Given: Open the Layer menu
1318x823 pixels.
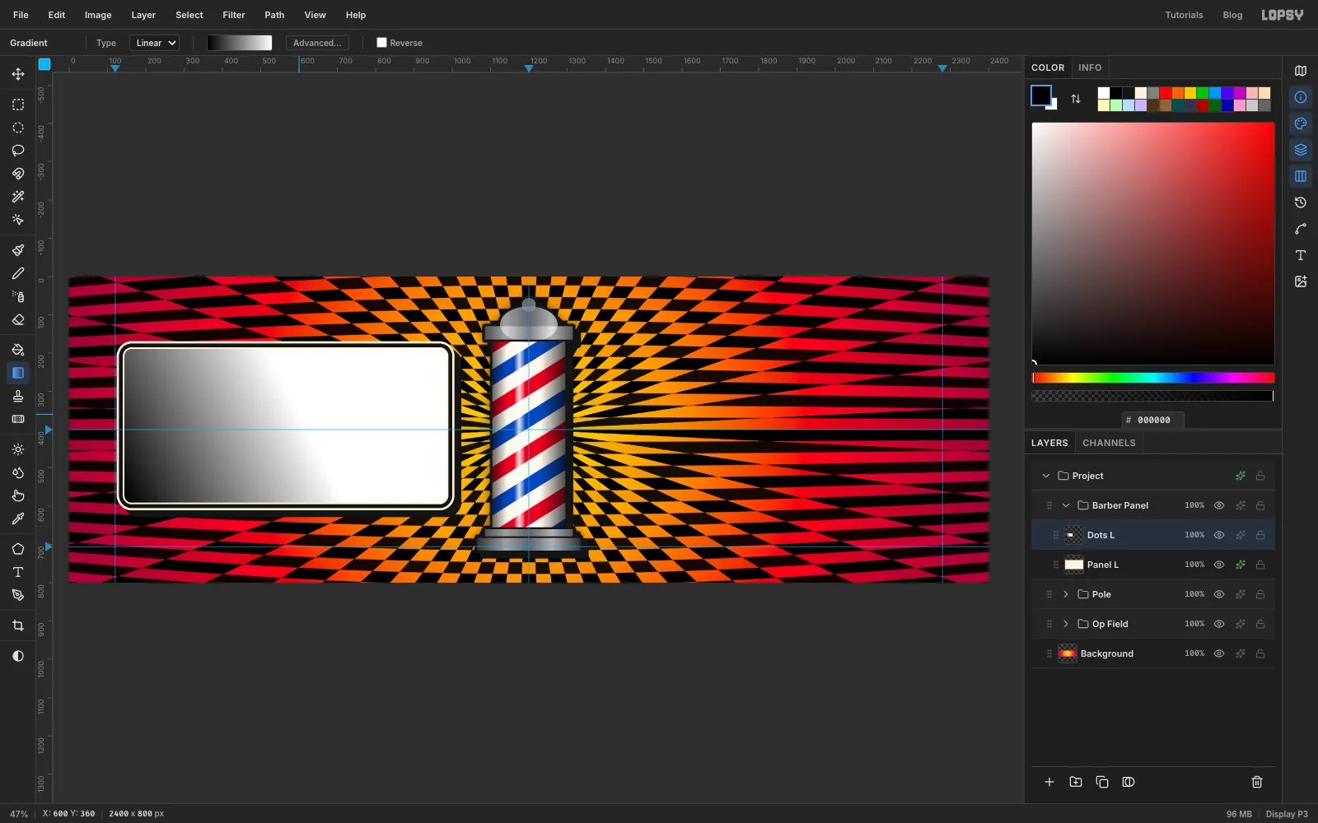Looking at the screenshot, I should [143, 15].
